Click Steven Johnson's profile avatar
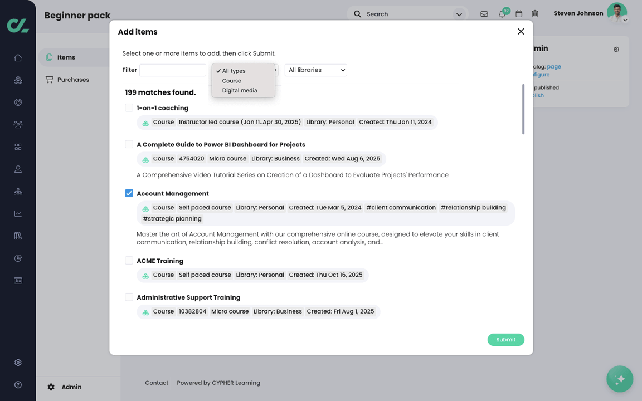642x401 pixels. point(616,12)
